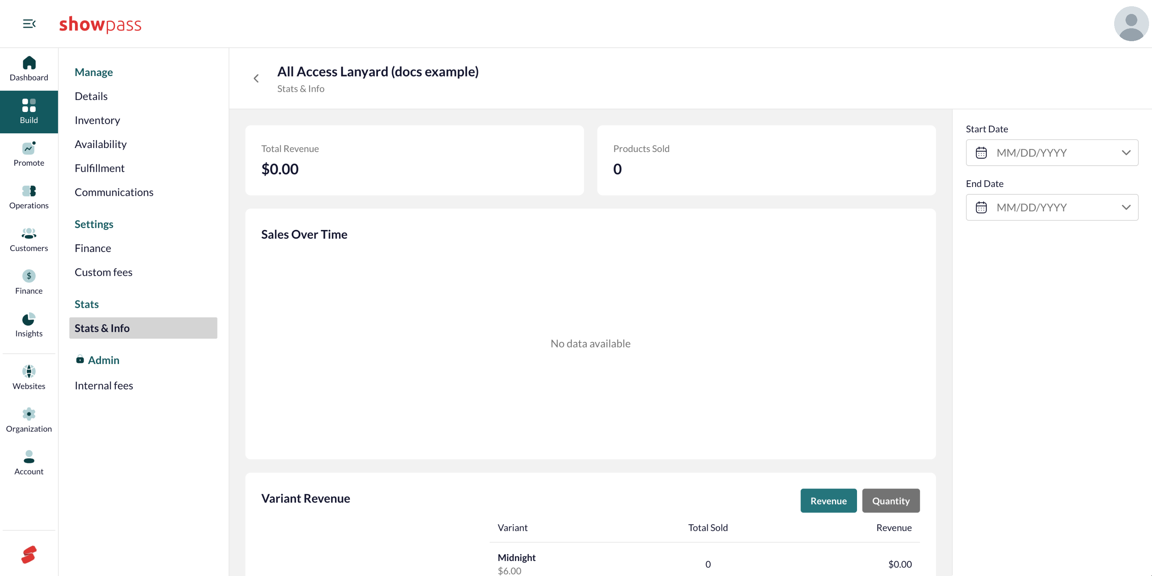Open the Account person icon
The width and height of the screenshot is (1152, 576).
click(29, 457)
